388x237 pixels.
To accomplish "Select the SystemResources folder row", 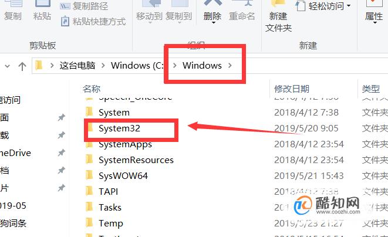I will coord(235,160).
